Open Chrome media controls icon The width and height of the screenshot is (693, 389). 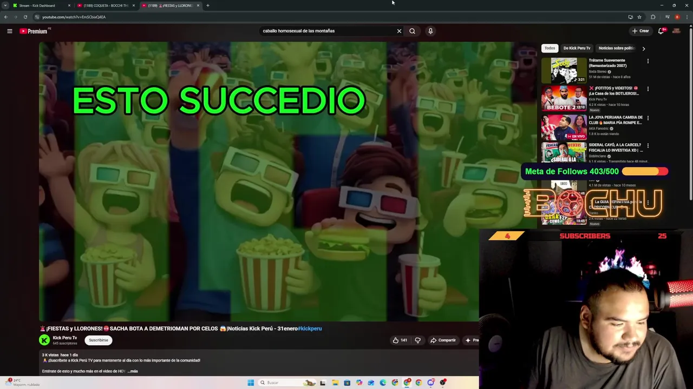click(667, 17)
